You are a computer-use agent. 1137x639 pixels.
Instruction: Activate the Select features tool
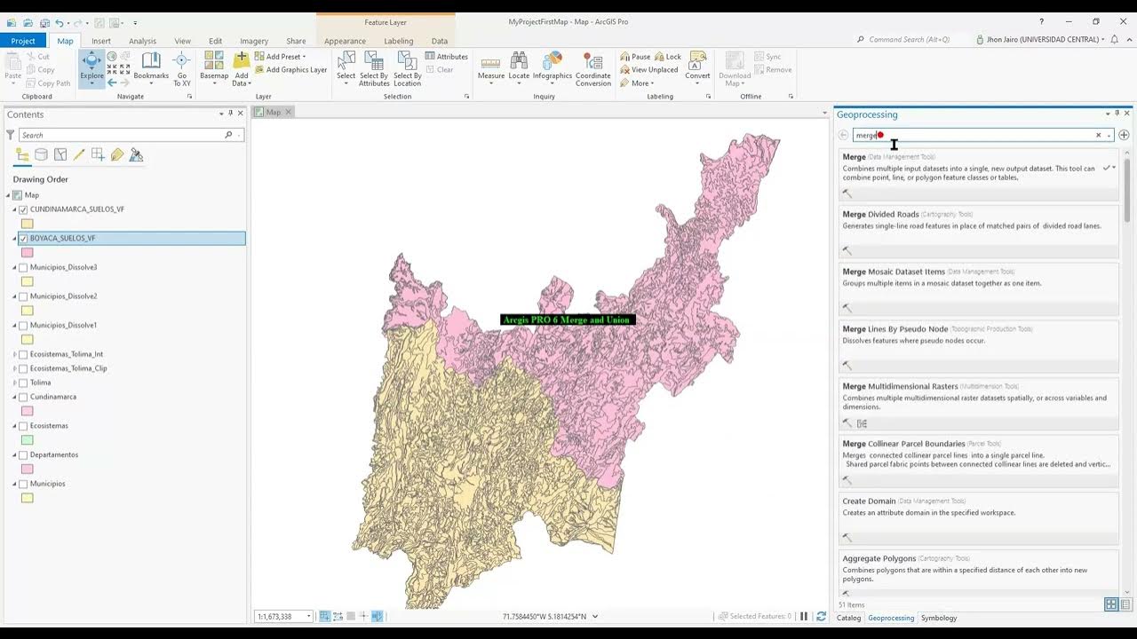point(346,67)
